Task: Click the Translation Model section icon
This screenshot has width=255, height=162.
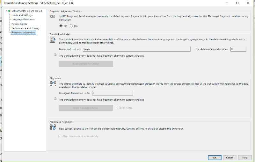Action: [53, 39]
